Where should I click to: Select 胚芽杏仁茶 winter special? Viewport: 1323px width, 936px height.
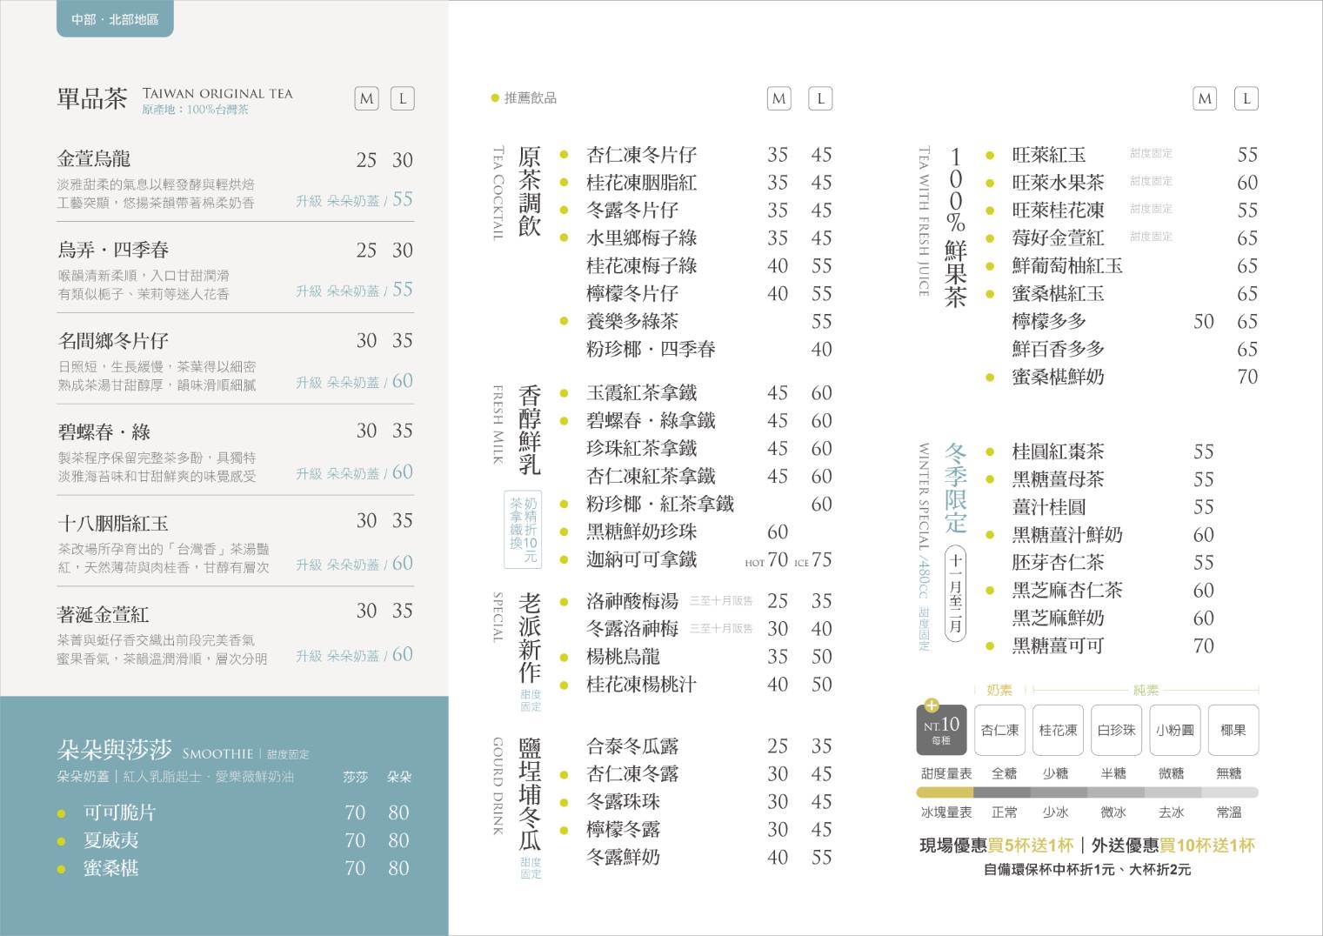point(1058,563)
